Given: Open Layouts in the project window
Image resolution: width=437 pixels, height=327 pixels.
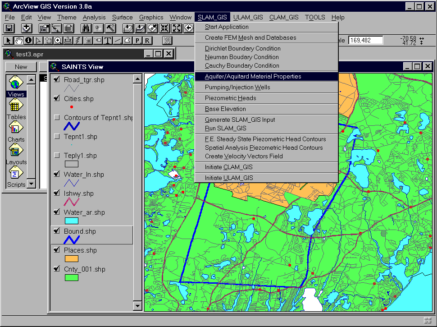Looking at the screenshot, I should click(x=16, y=155).
